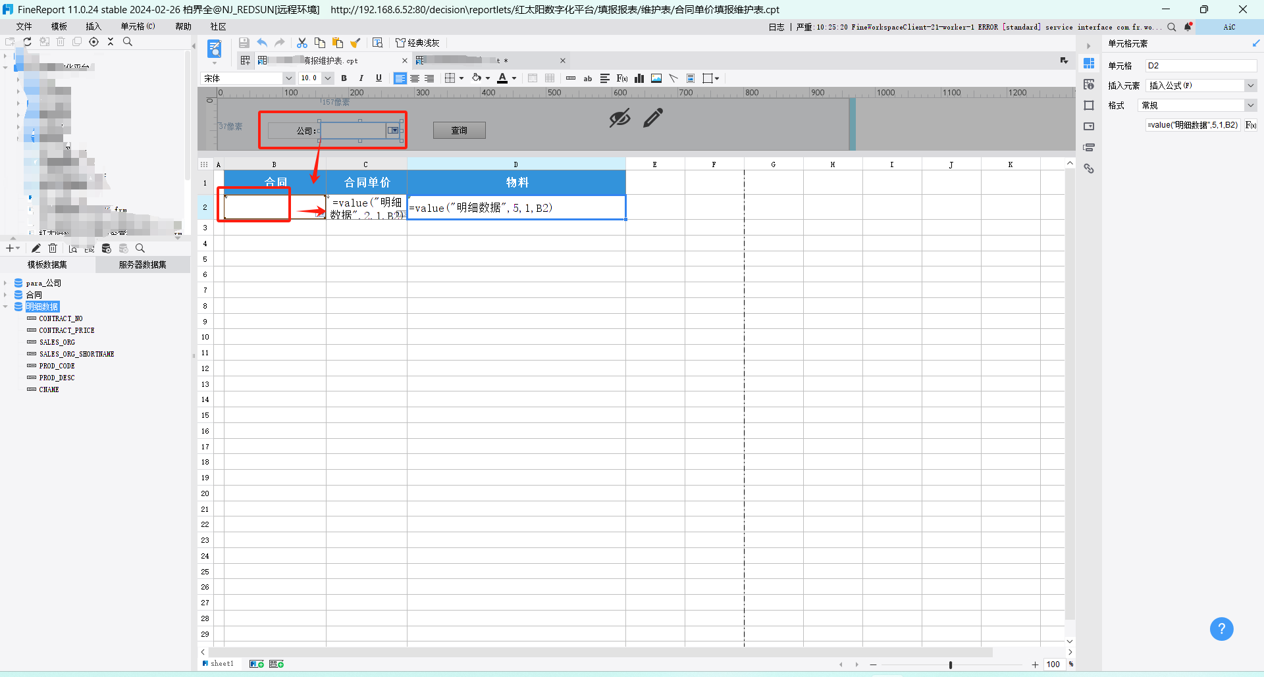Expand the para_公司 dataset tree node
This screenshot has height=677, width=1264.
click(5, 284)
